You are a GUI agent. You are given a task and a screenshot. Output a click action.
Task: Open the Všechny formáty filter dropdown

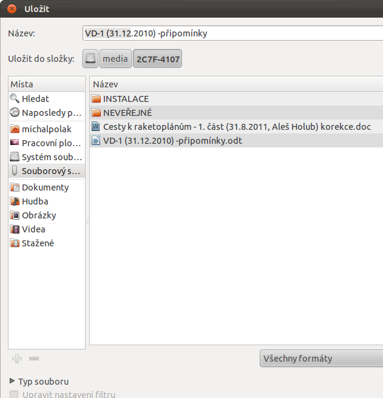pos(321,359)
